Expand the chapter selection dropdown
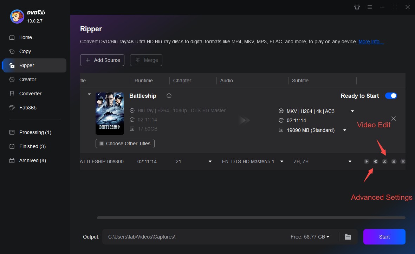Viewport: 415px width, 254px height. [x=210, y=161]
